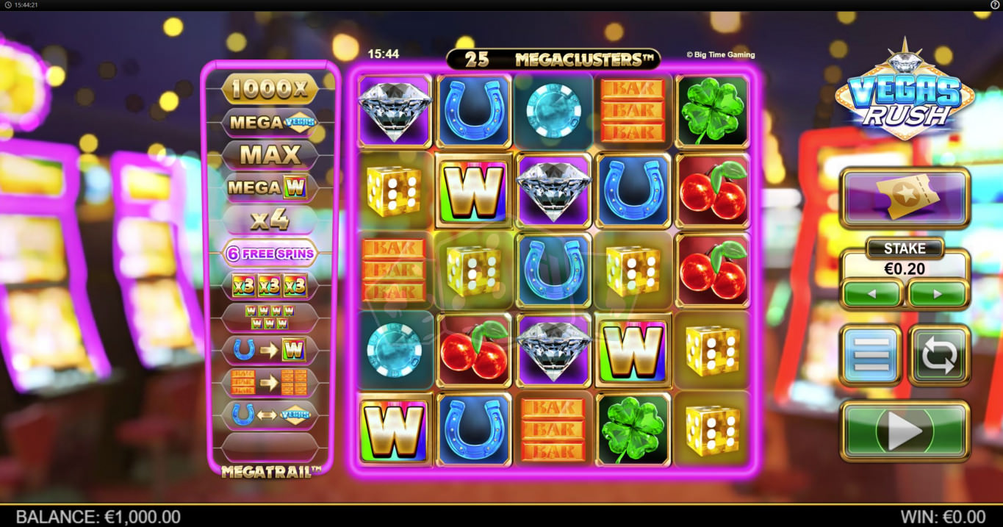Click the 25 Megaclusters counter banner
The height and width of the screenshot is (527, 1003).
click(x=553, y=60)
